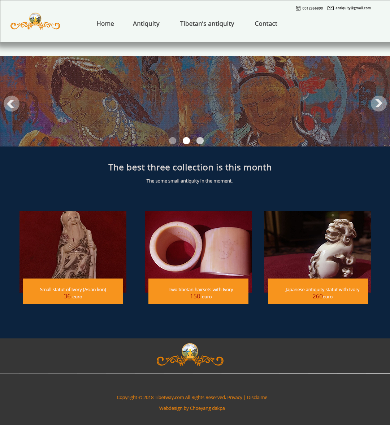Viewport: 390px width, 425px height.
Task: Click the antiquity@gmail.com email address
Action: 353,8
